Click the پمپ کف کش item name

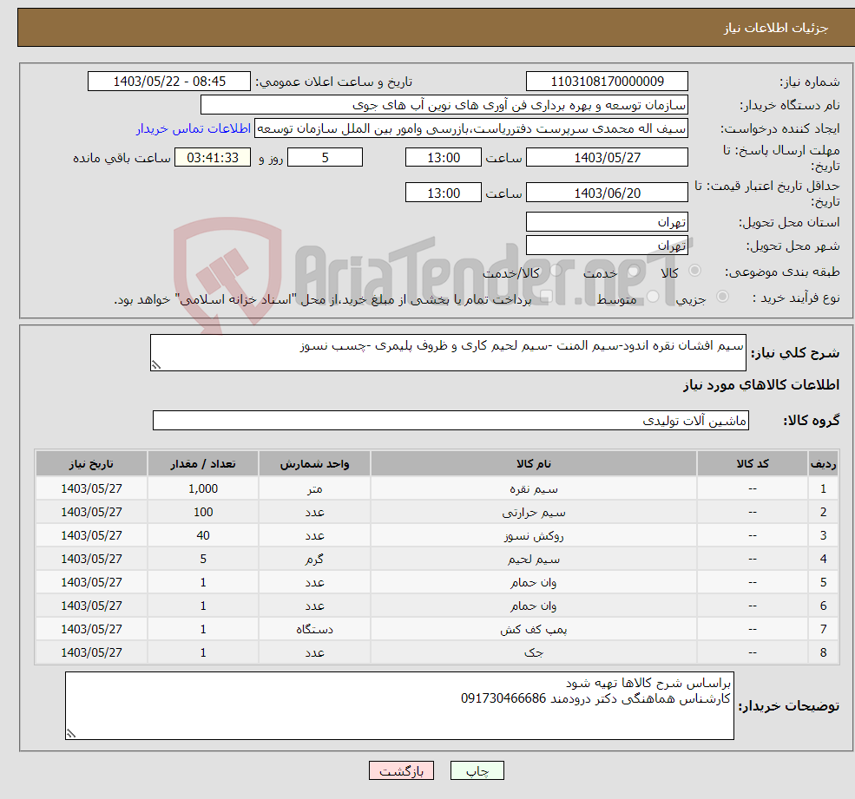coord(533,630)
